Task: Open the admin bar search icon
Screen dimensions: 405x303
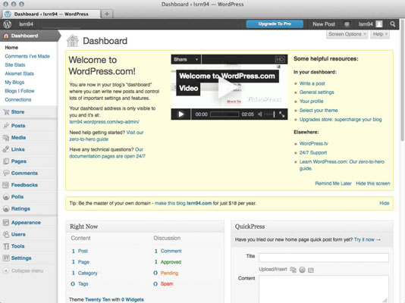Action: (x=393, y=24)
